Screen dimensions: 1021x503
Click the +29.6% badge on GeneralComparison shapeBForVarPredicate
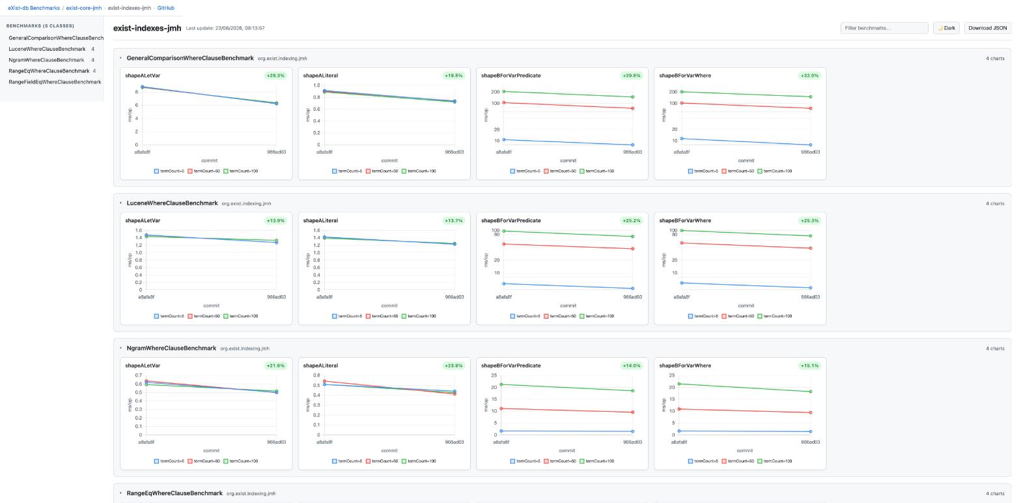click(x=632, y=76)
